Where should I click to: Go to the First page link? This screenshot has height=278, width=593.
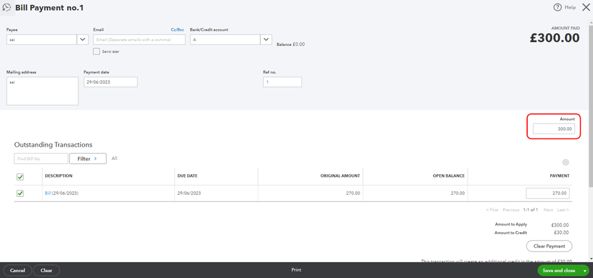coord(491,210)
